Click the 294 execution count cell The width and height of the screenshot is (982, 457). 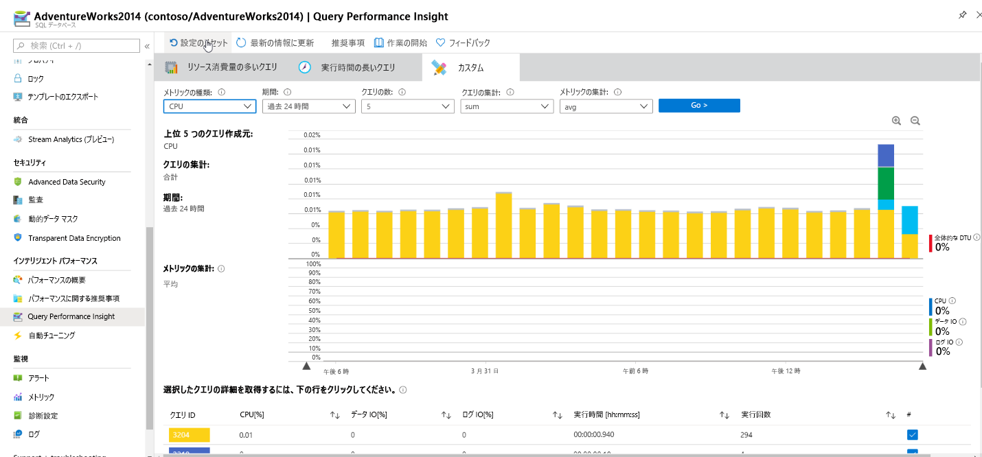pos(747,435)
